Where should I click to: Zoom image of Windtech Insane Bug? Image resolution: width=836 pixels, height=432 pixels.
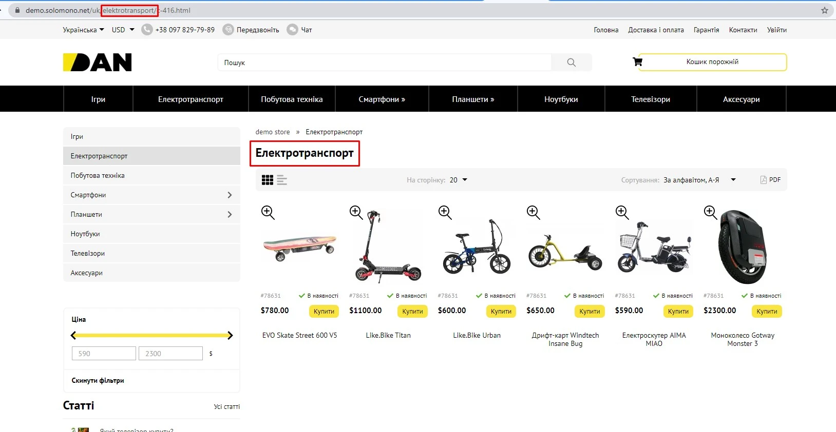[534, 212]
